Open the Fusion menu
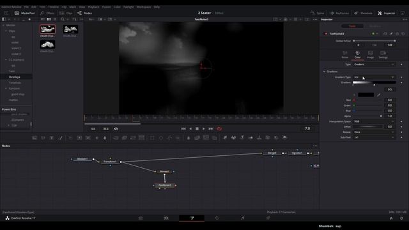Viewport: 409px width, 230px height. pyautogui.click(x=106, y=7)
